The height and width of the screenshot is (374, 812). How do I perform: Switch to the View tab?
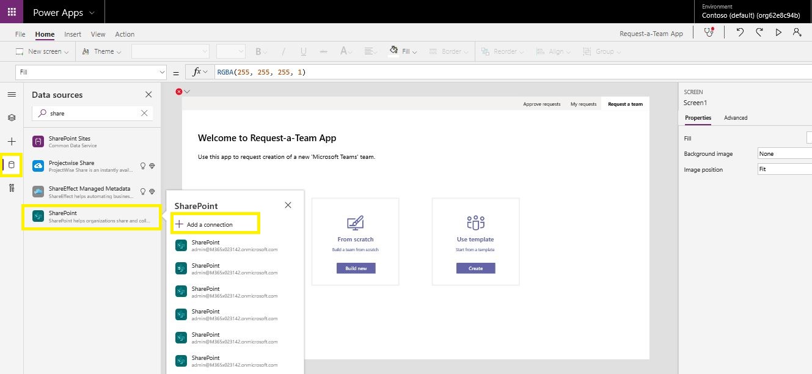[98, 34]
